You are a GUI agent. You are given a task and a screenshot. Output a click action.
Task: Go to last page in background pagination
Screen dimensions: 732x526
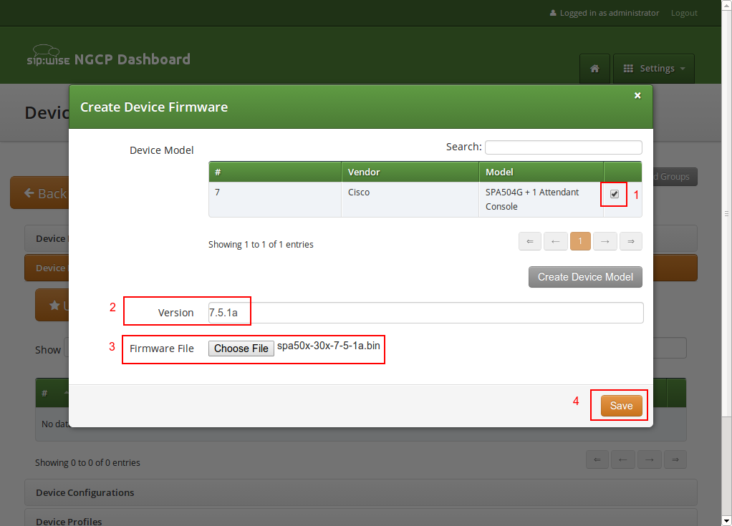(675, 459)
